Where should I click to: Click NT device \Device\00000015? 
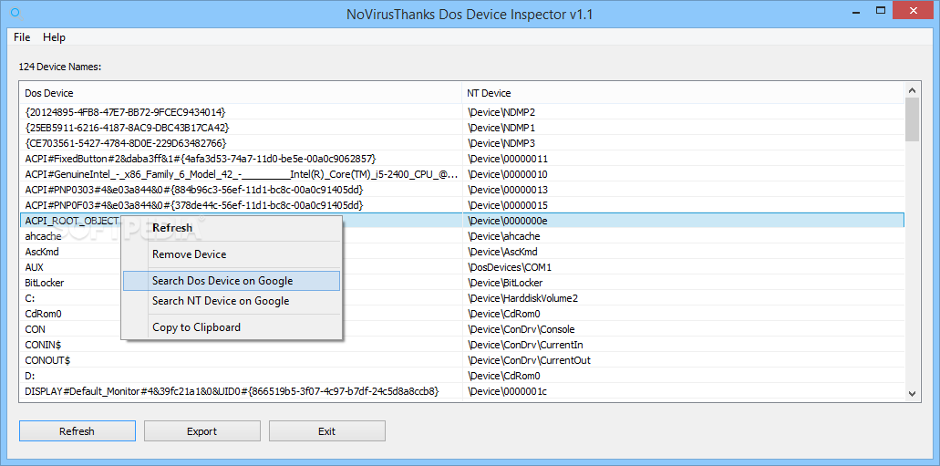[x=508, y=205]
